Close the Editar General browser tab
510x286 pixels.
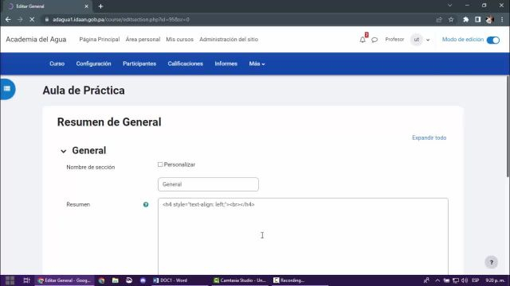coord(86,6)
